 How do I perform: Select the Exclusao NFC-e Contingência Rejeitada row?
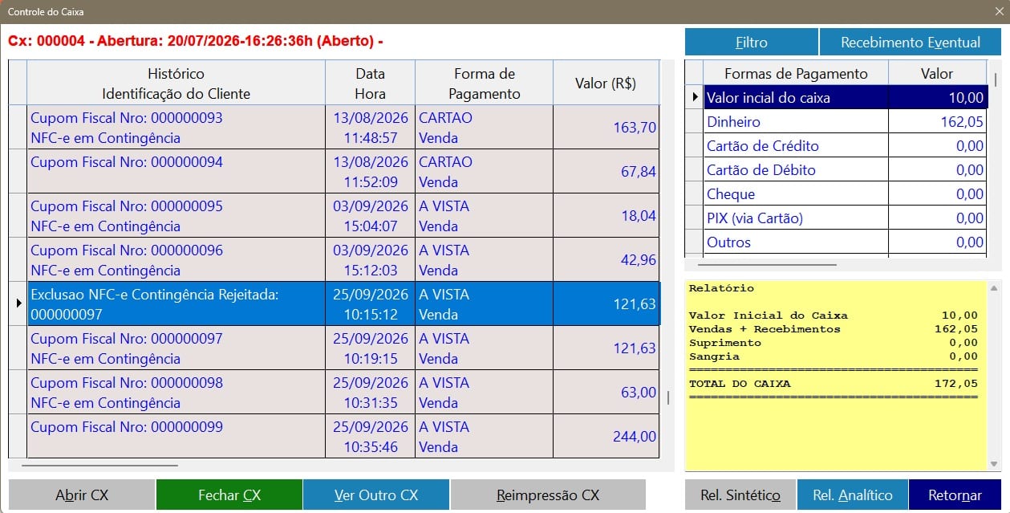coord(334,304)
